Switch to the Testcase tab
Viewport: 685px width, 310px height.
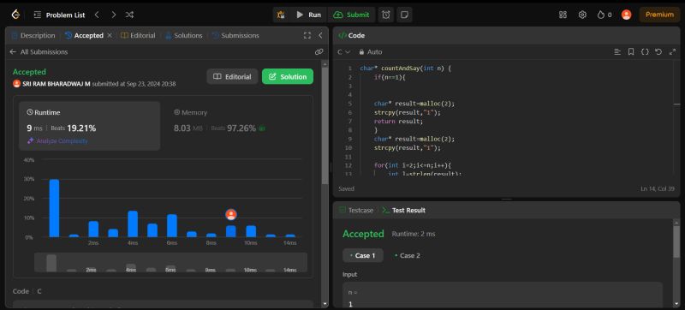point(356,211)
